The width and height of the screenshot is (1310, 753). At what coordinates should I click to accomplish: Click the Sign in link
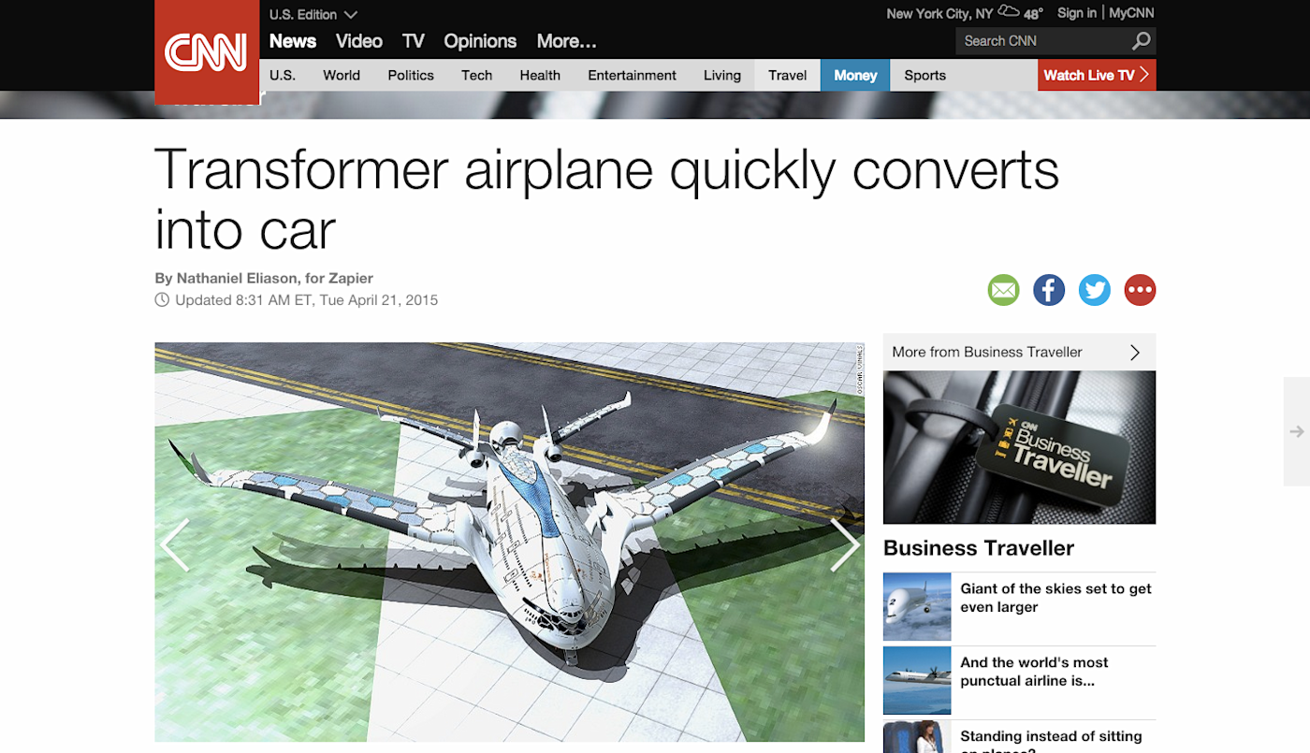click(1077, 13)
